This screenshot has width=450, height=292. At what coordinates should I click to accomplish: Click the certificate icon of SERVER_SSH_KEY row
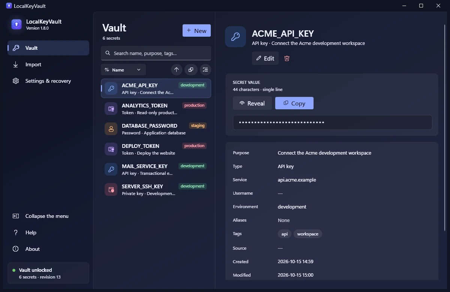pos(111,190)
